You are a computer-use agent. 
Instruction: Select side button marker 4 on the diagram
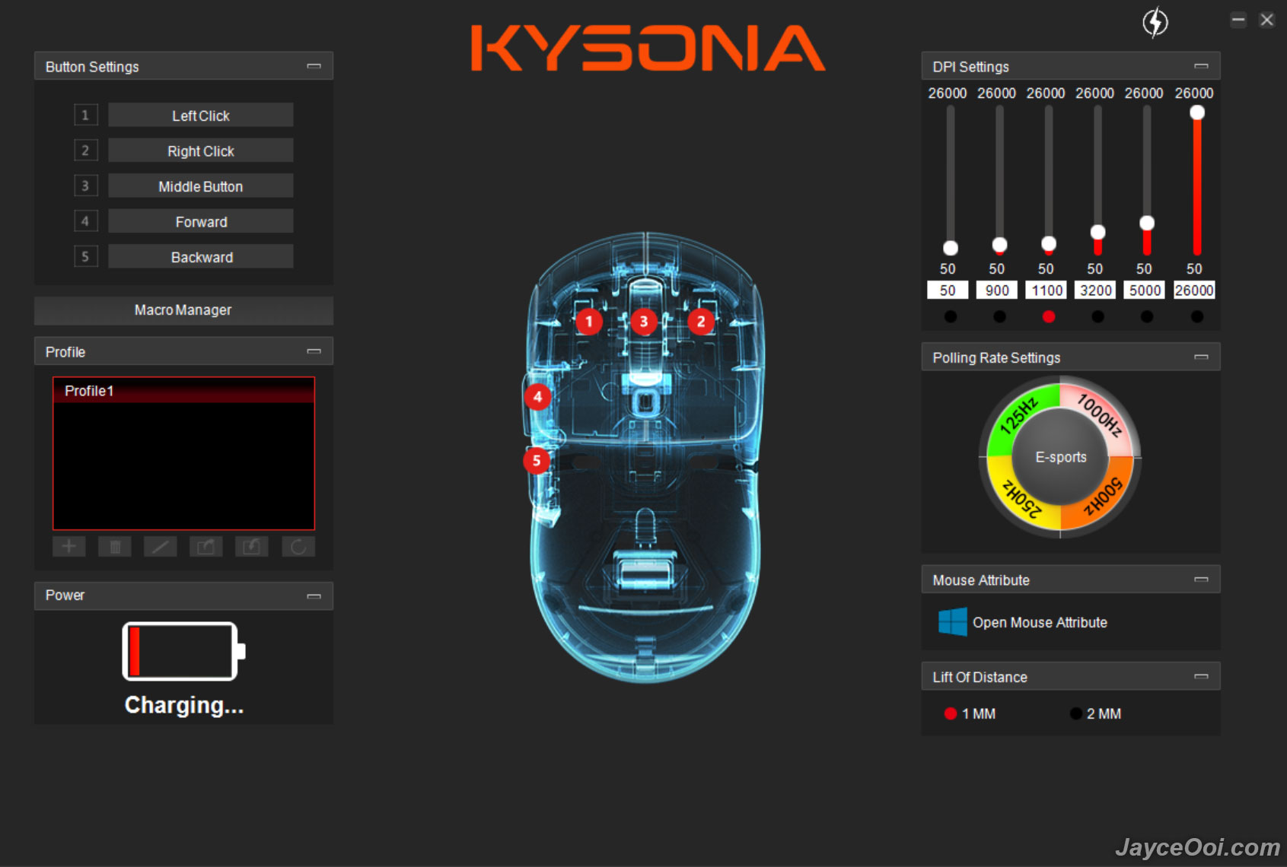pyautogui.click(x=537, y=396)
